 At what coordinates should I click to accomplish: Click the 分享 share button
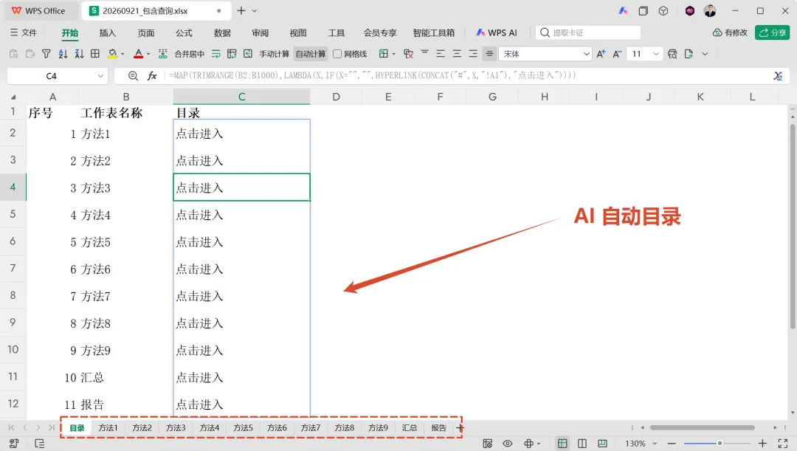click(x=772, y=32)
